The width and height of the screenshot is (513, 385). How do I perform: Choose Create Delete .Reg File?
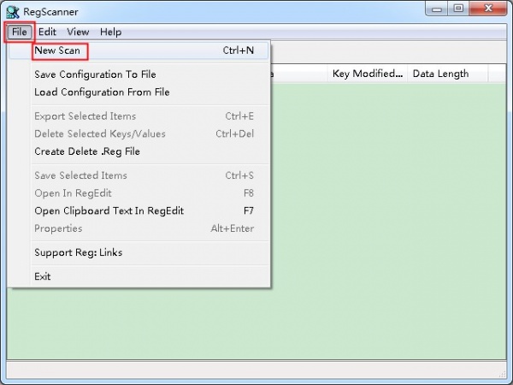click(x=139, y=151)
